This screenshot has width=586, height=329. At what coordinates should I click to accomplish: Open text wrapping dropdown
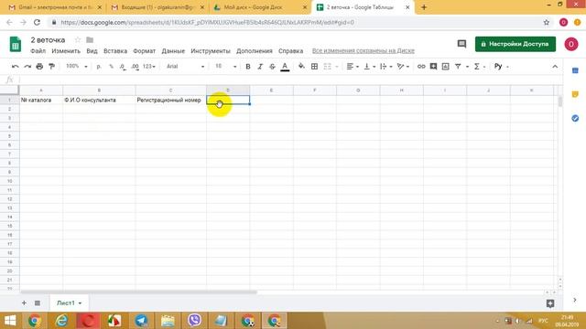click(385, 67)
